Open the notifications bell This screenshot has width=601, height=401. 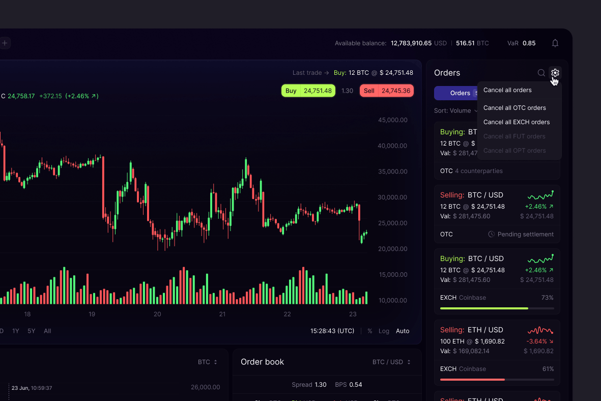(x=555, y=43)
